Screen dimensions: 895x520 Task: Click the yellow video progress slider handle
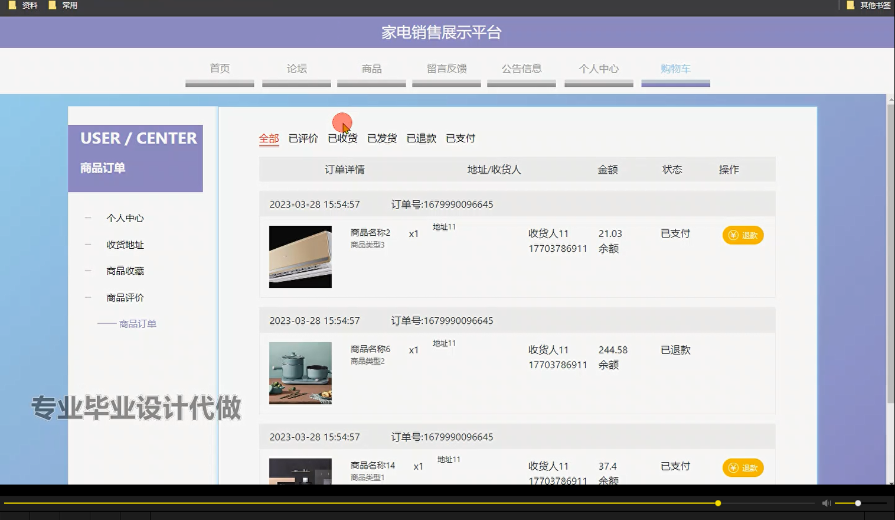point(718,503)
